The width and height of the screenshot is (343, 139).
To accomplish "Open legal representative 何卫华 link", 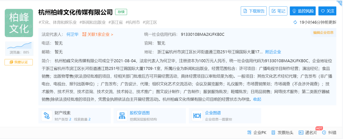I will (72, 34).
